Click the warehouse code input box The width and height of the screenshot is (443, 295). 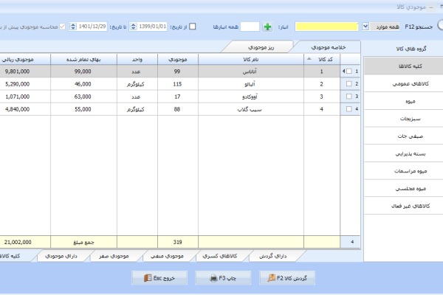pos(250,27)
